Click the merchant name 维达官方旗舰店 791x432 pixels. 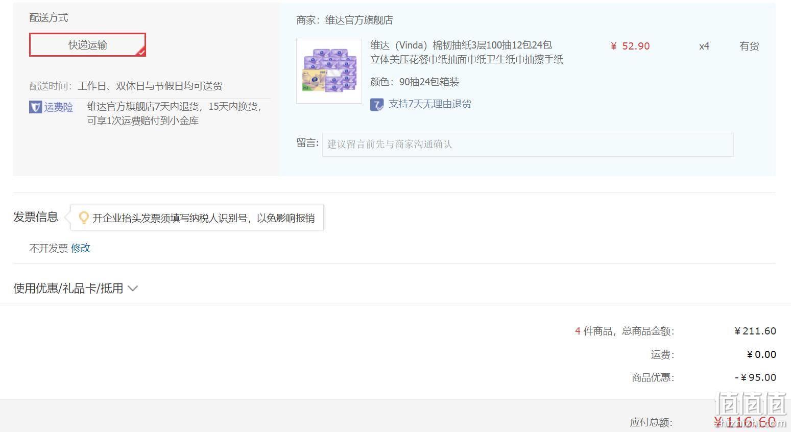[x=359, y=20]
